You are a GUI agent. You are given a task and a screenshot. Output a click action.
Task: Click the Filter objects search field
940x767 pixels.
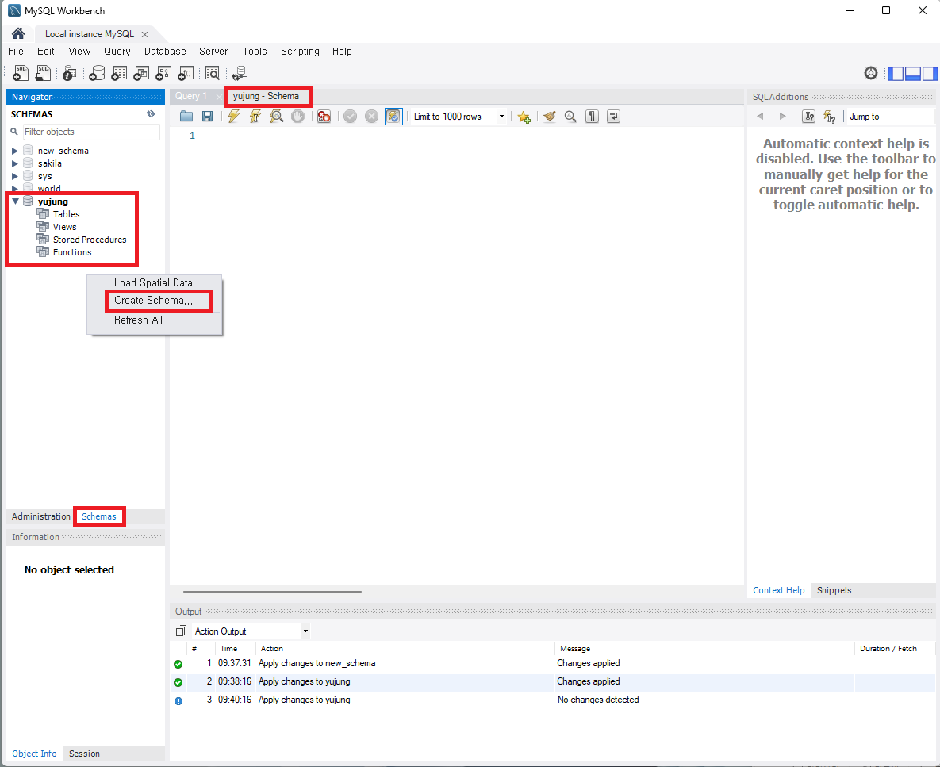91,132
